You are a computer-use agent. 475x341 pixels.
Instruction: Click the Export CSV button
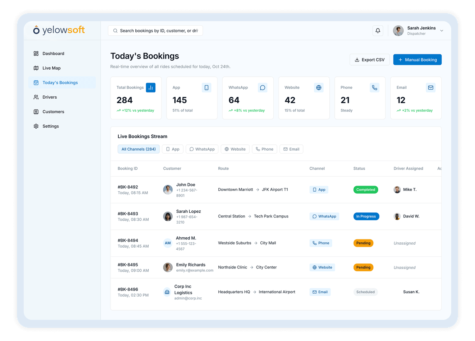[x=370, y=60]
